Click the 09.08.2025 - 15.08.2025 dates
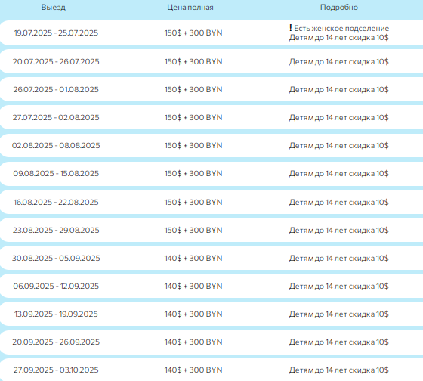 [x=56, y=173]
